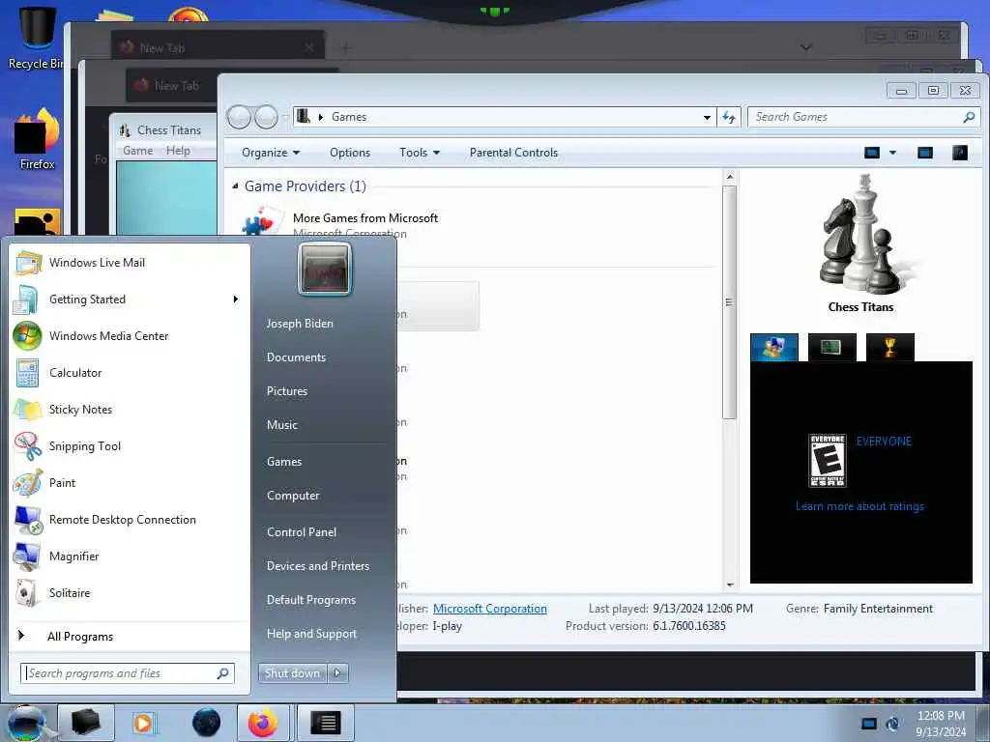
Task: Open the Help menu in Chess Titans
Action: point(178,151)
